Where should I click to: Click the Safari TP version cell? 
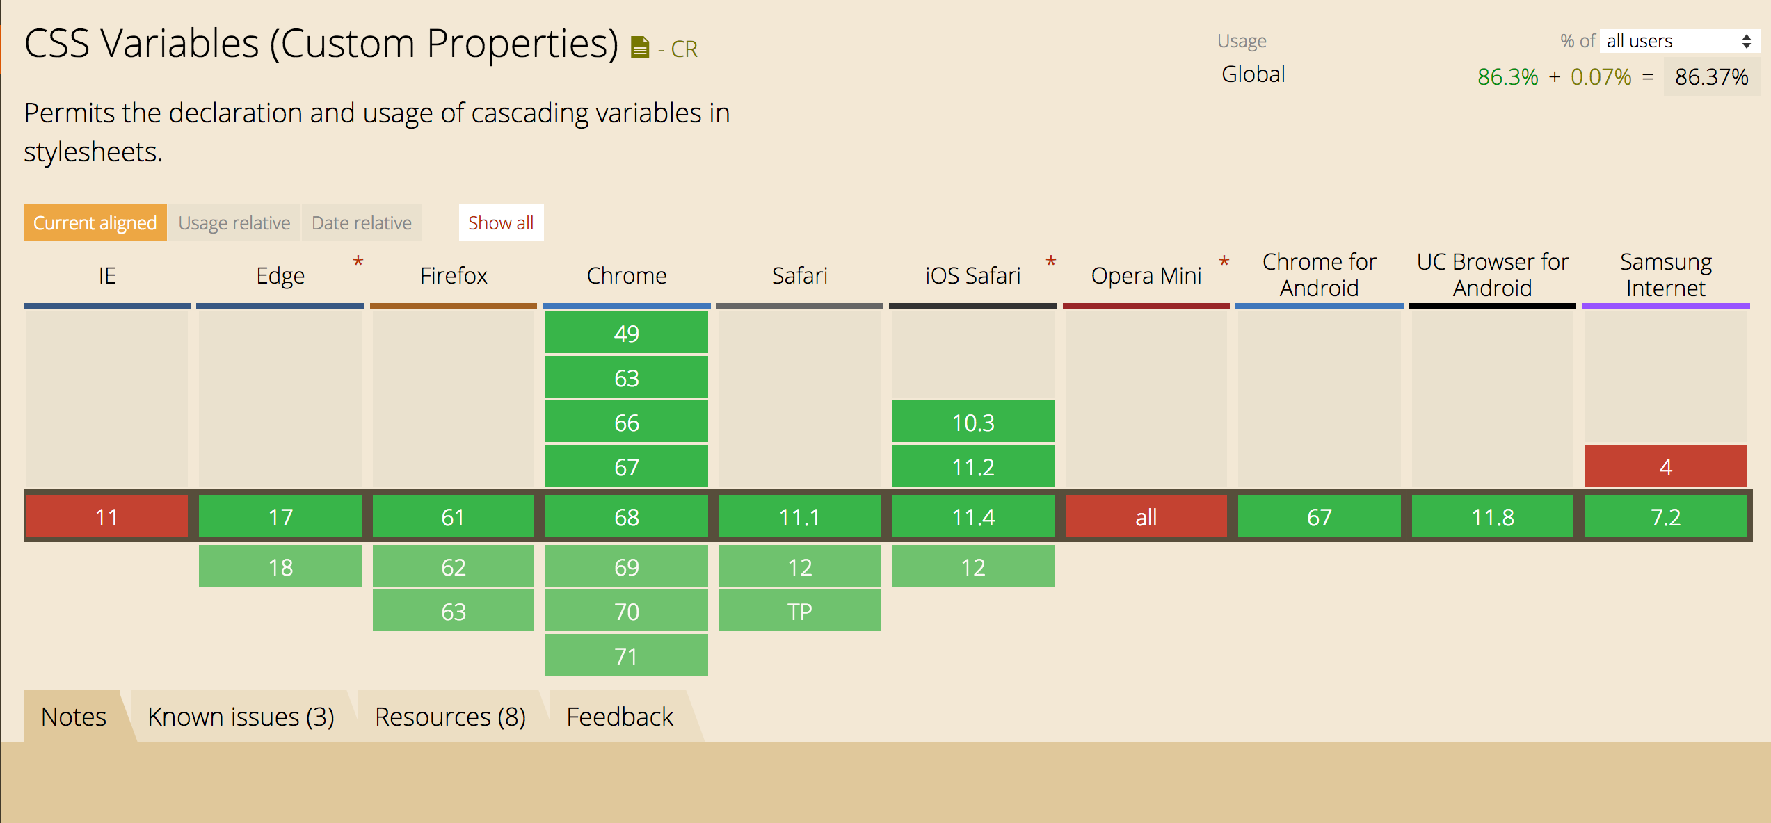pos(799,611)
